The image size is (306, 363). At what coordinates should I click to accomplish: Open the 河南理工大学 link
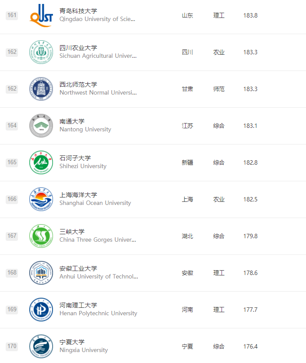[x=78, y=305]
